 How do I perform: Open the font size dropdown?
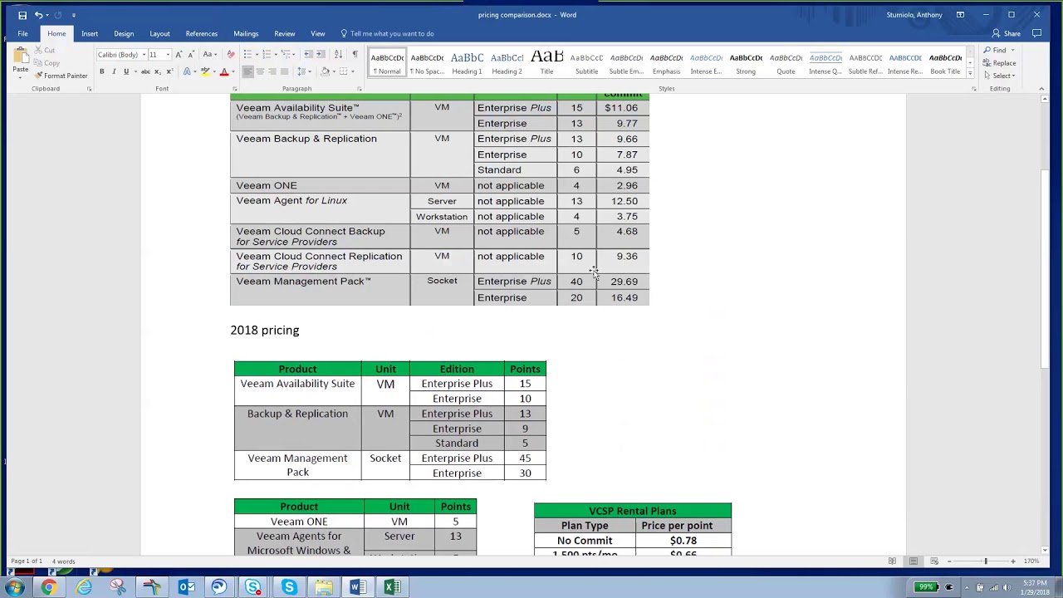[x=168, y=55]
